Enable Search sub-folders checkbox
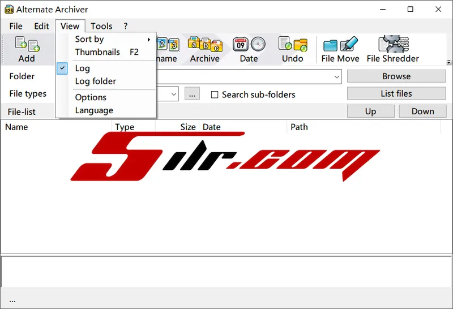The width and height of the screenshot is (453, 309). (215, 95)
